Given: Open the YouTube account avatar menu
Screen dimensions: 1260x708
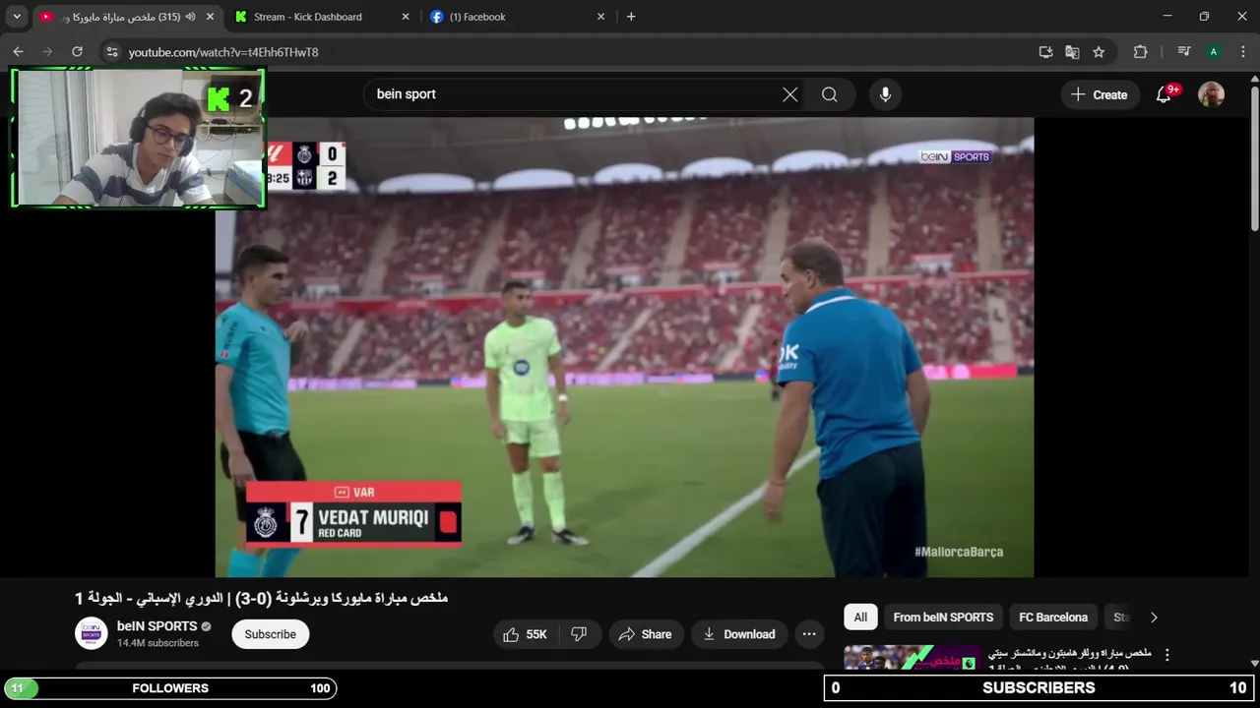Looking at the screenshot, I should point(1211,94).
